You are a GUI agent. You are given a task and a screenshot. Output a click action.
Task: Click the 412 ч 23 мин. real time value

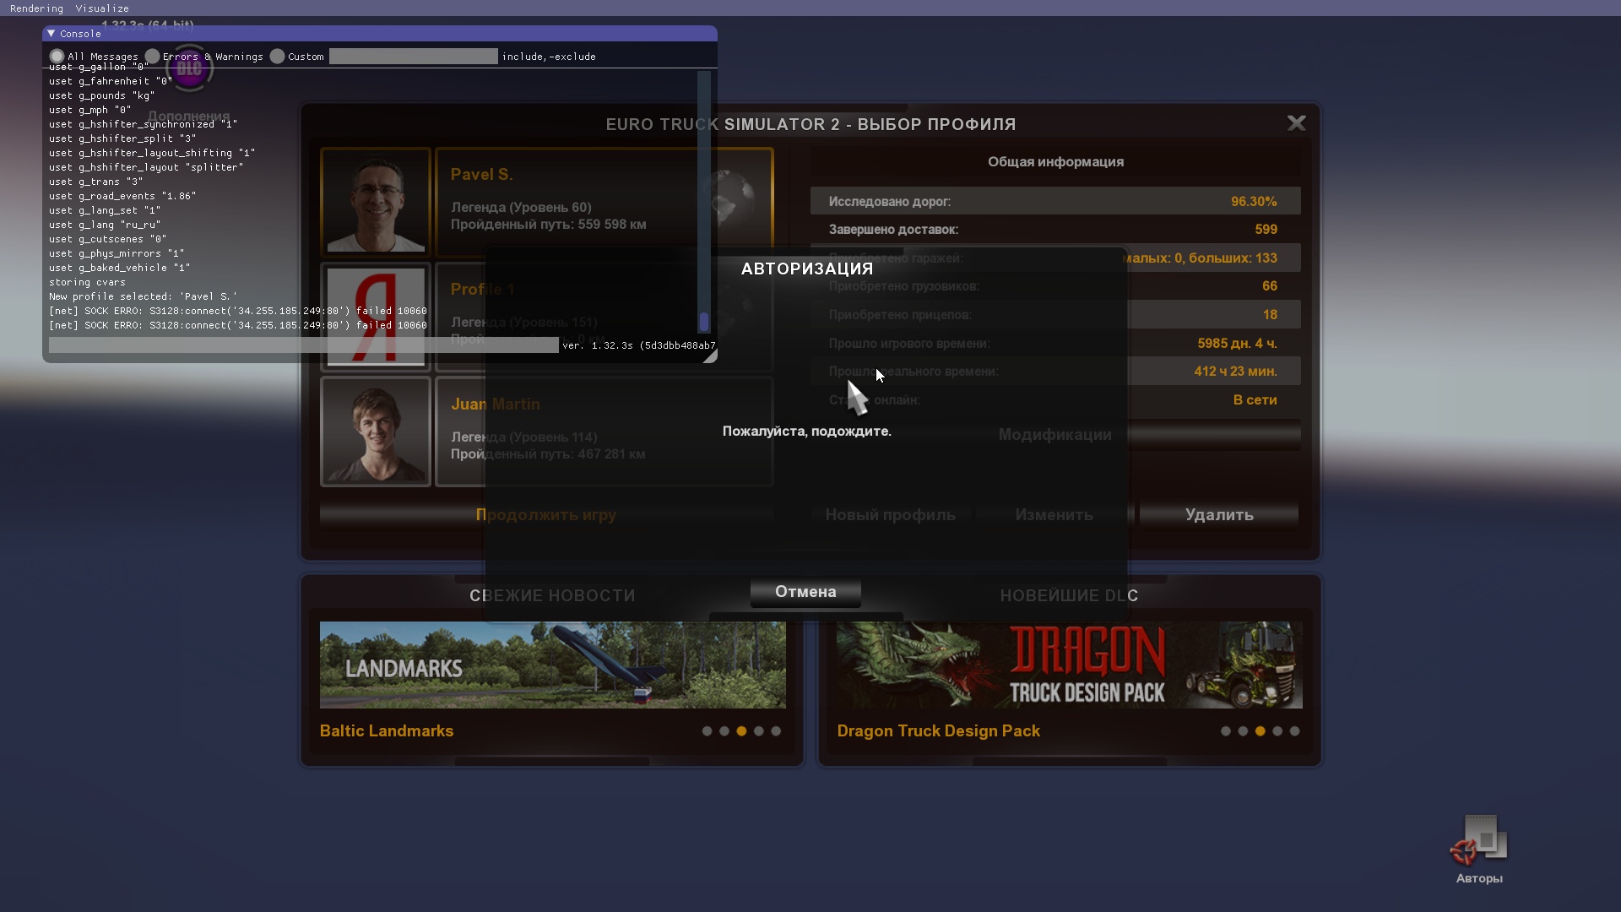pos(1236,372)
